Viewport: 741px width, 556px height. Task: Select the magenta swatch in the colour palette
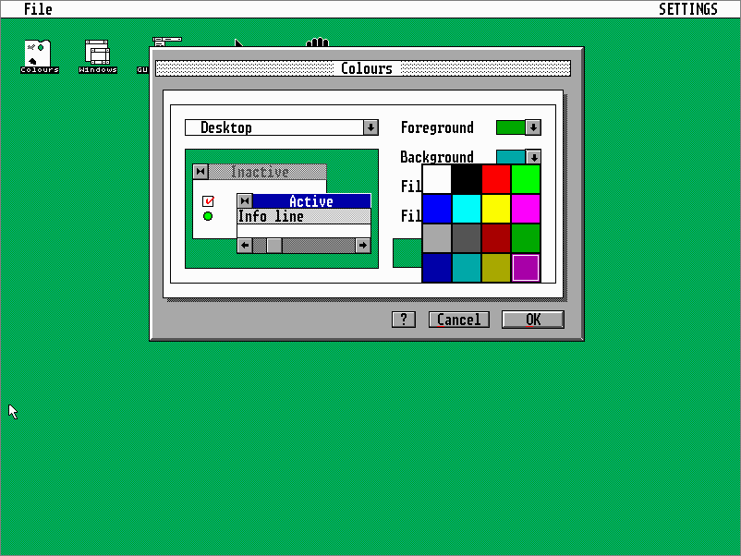pos(527,210)
